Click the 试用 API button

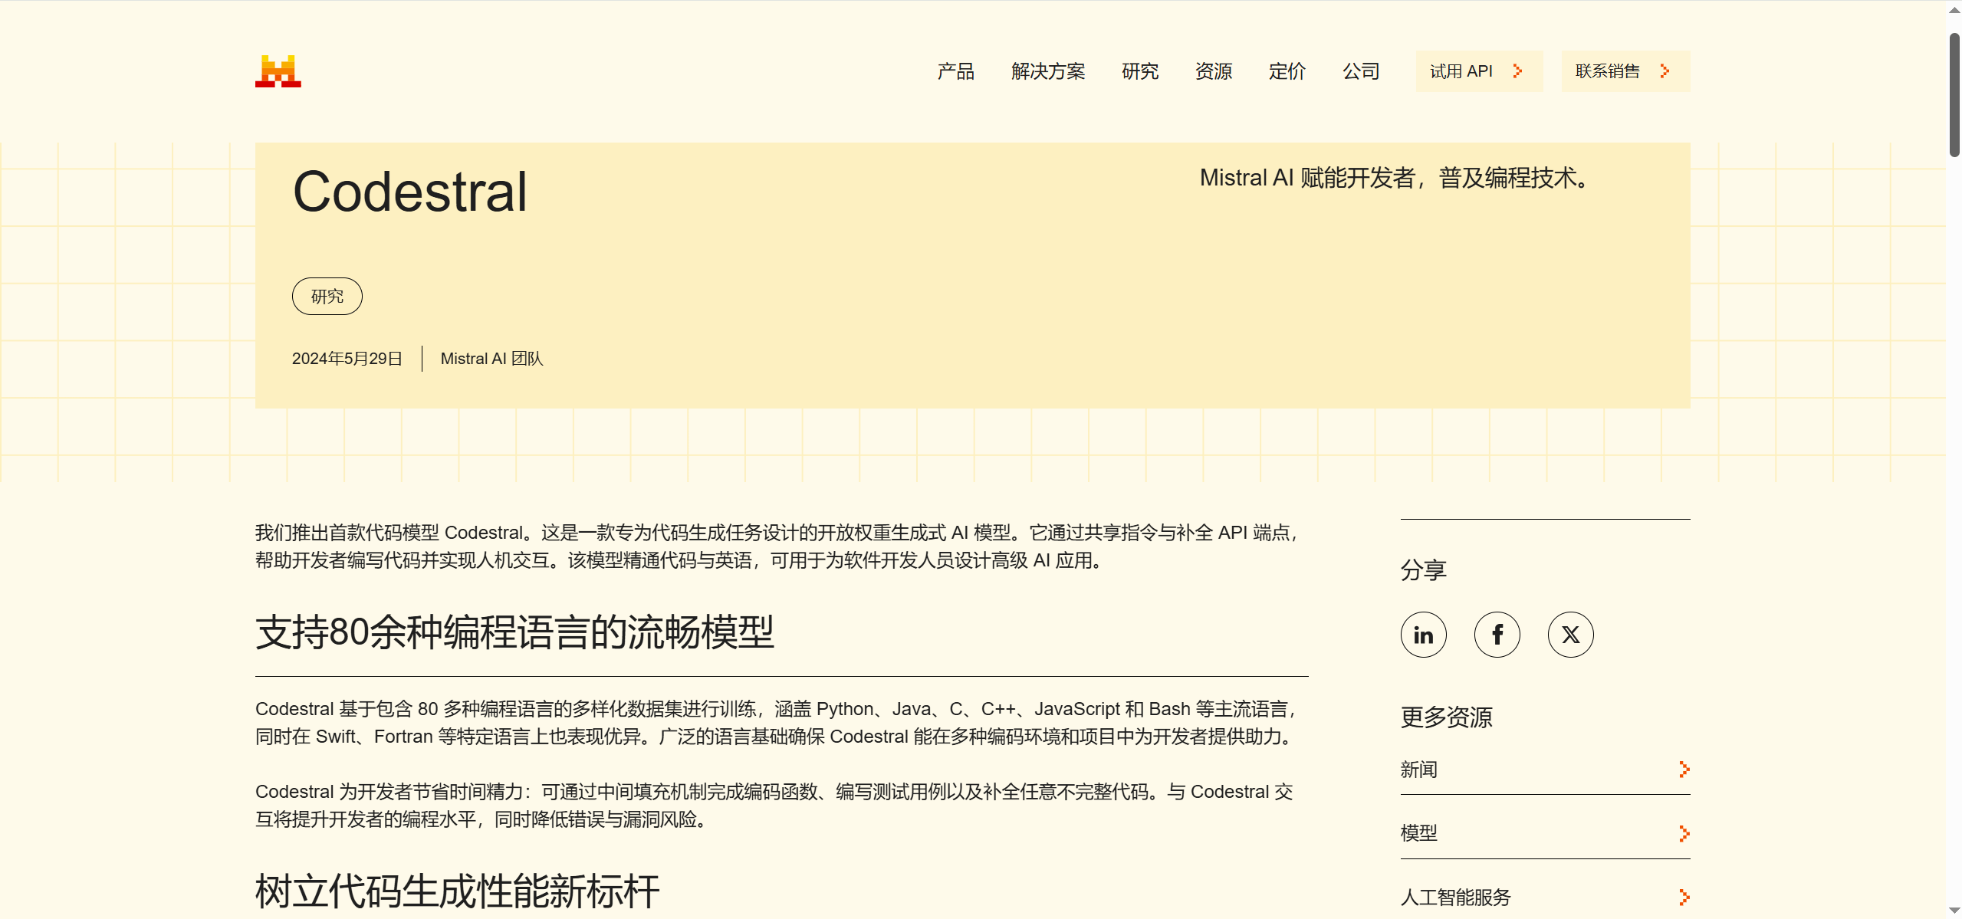pyautogui.click(x=1479, y=71)
